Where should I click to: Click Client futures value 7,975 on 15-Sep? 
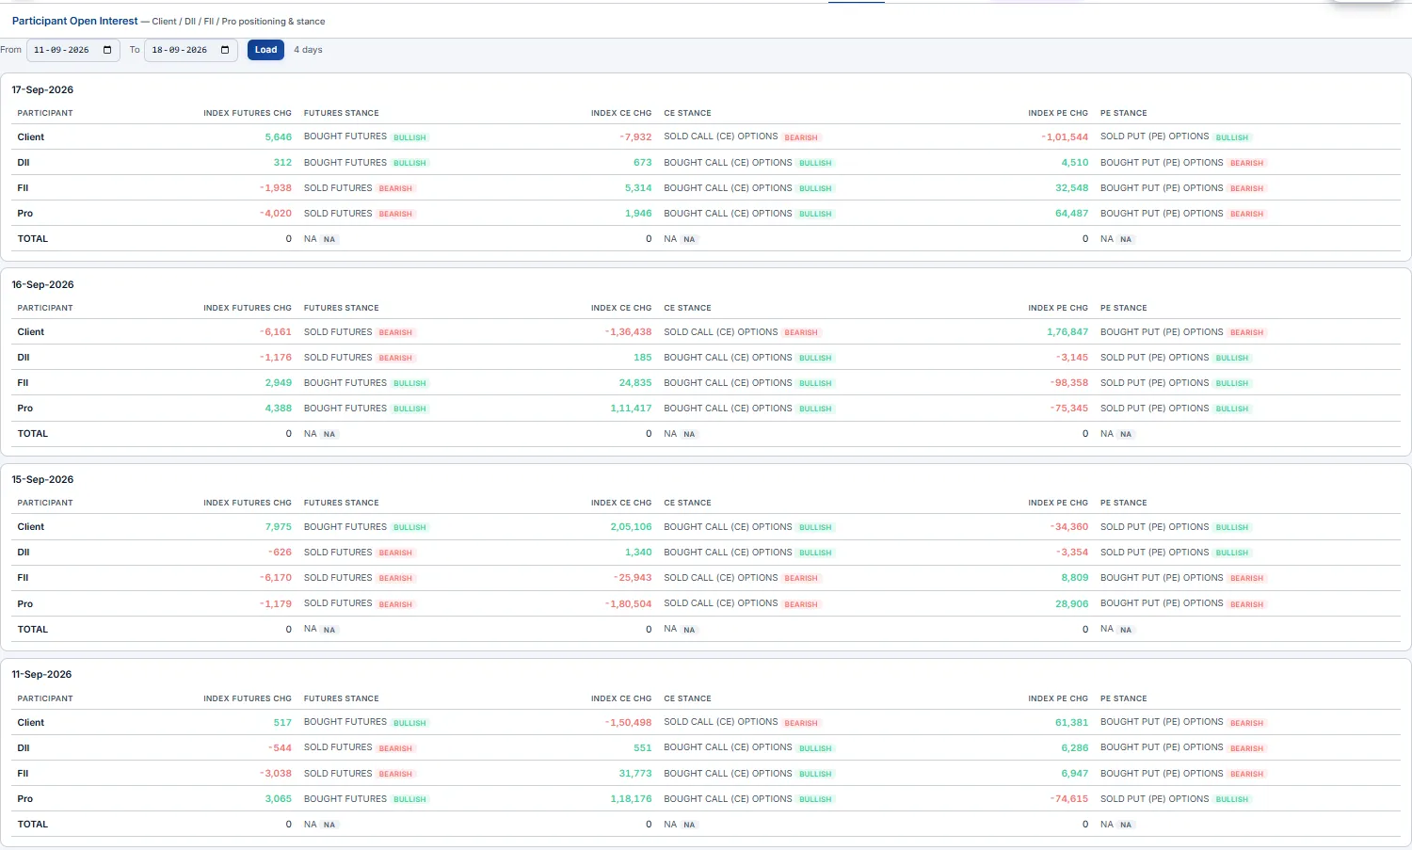coord(279,527)
